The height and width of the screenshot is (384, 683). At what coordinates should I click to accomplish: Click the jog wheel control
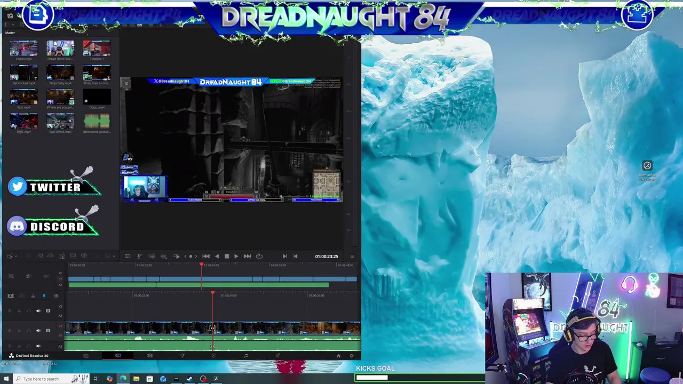pos(190,256)
